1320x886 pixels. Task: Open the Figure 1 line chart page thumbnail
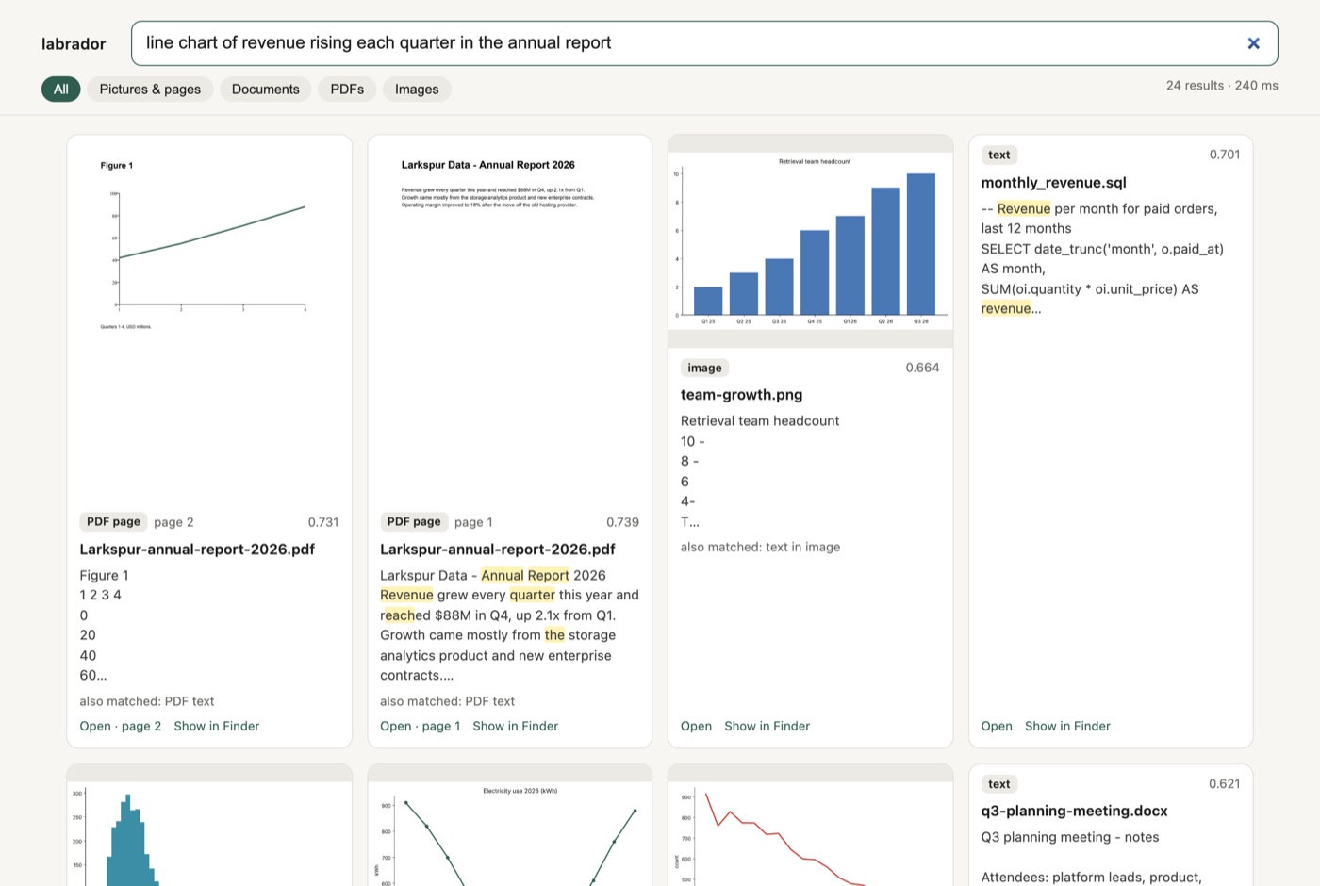coord(209,318)
